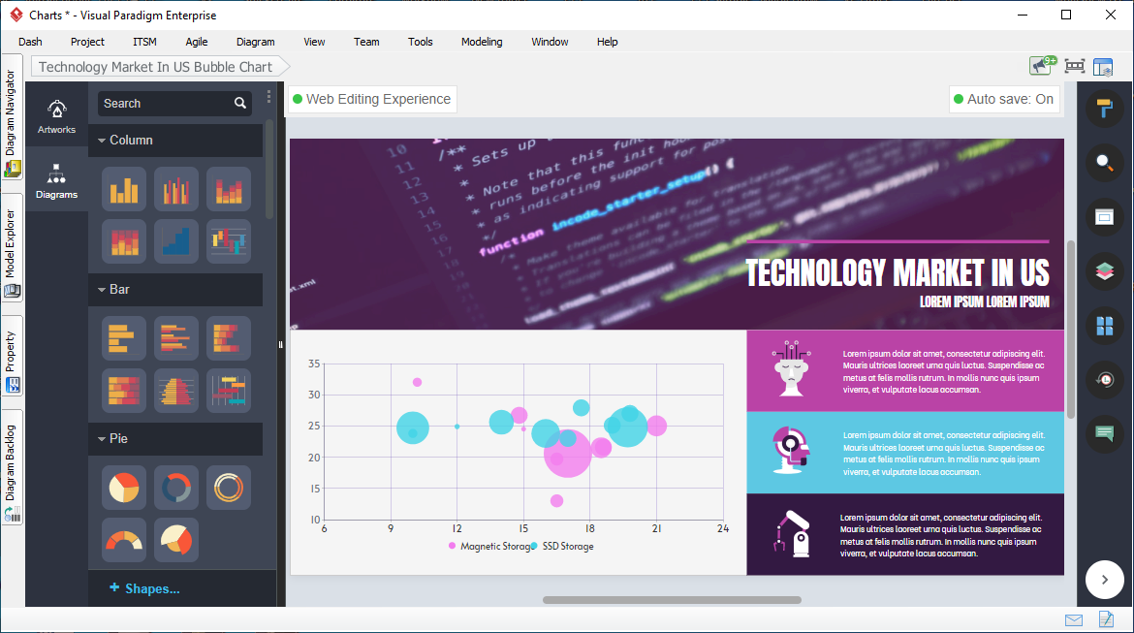Expand the right sidebar arrow button
The height and width of the screenshot is (633, 1134).
point(1104,580)
